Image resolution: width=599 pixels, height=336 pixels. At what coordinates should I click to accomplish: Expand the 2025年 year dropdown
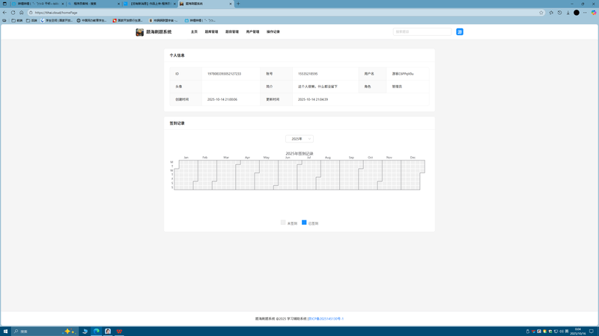point(299,139)
